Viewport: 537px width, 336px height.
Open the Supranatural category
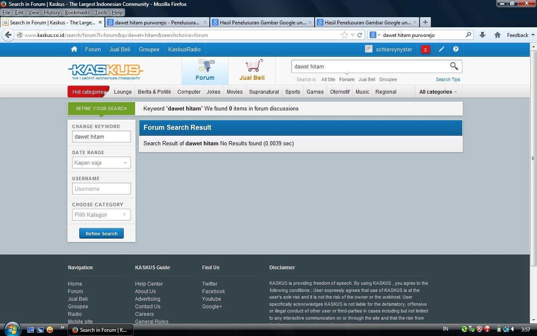[x=264, y=92]
